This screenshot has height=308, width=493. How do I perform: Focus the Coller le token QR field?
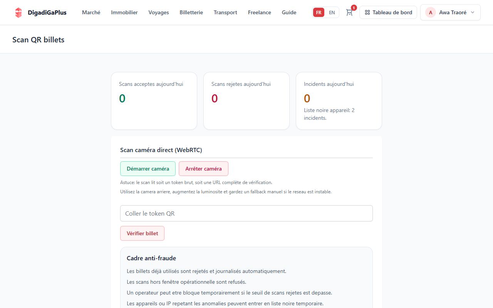[246, 213]
